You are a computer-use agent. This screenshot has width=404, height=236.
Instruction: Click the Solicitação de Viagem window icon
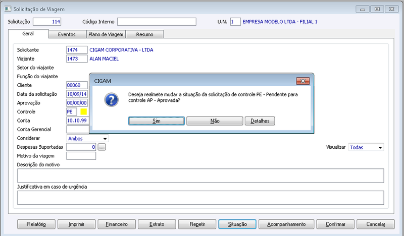(x=8, y=9)
